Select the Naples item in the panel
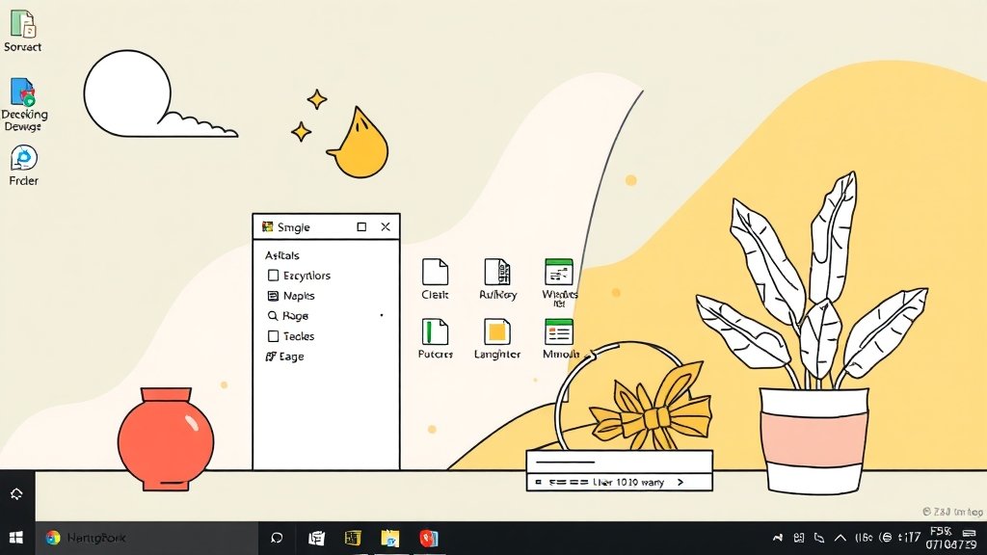The image size is (987, 555). [298, 296]
